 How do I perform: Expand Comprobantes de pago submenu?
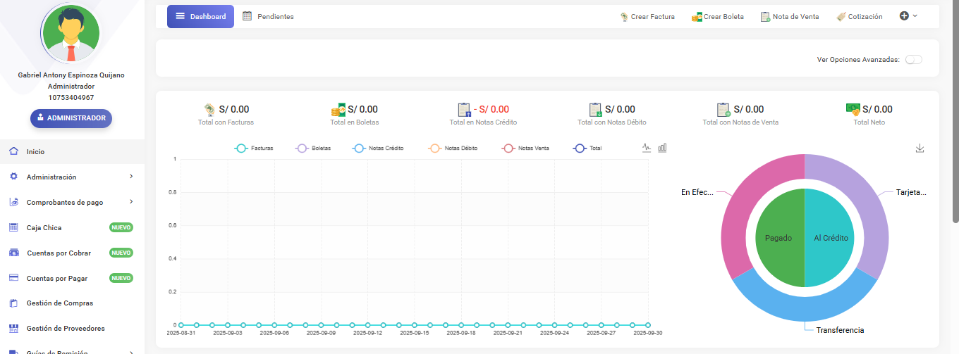click(71, 202)
